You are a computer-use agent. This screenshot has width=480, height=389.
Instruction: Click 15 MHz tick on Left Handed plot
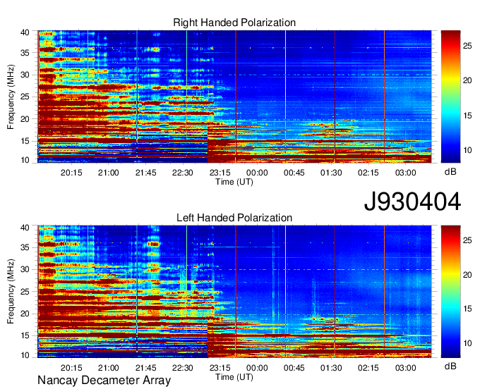click(x=25, y=336)
